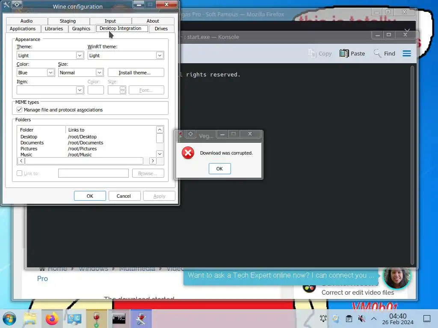Select the Music folder row
The height and width of the screenshot is (328, 438).
[x=26, y=155]
